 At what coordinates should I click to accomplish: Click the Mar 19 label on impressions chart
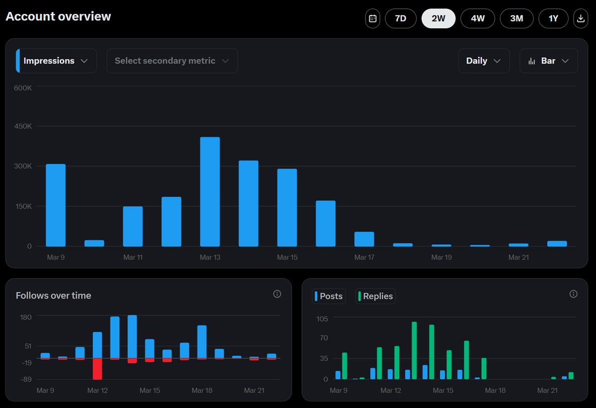[x=442, y=257]
